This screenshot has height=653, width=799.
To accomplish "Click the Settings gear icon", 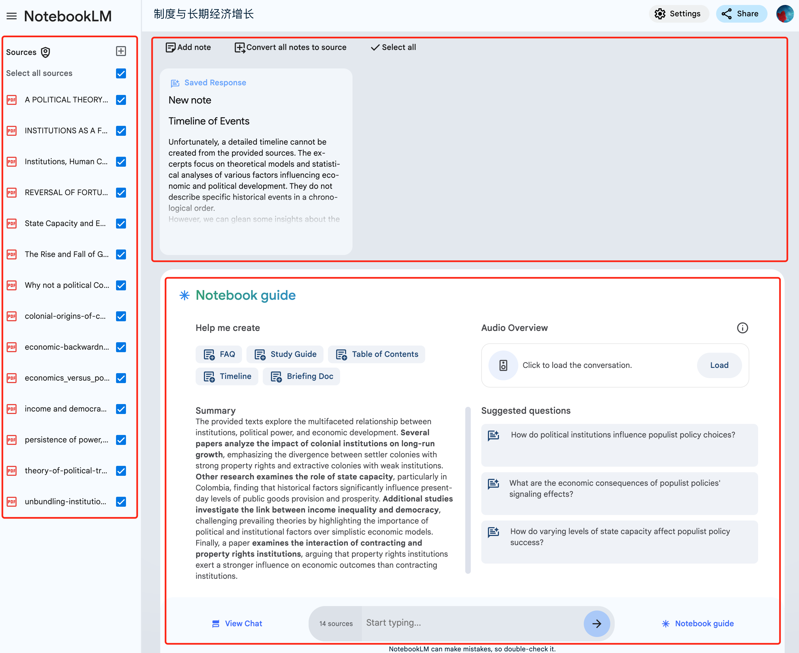I will [x=660, y=14].
